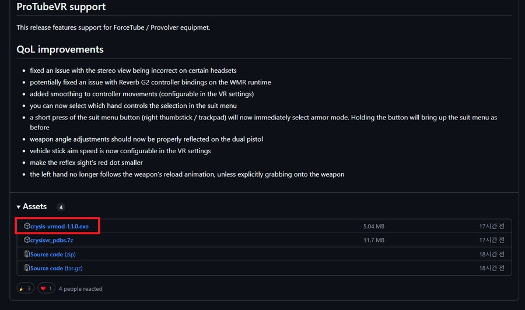Click the ProTubeVR support heading
This screenshot has width=525, height=310.
tap(61, 6)
